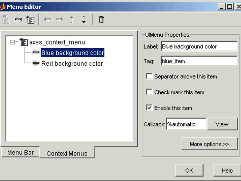This screenshot has height=181, width=241.
Task: Click the icon beside Blue background color
Action: point(36,53)
